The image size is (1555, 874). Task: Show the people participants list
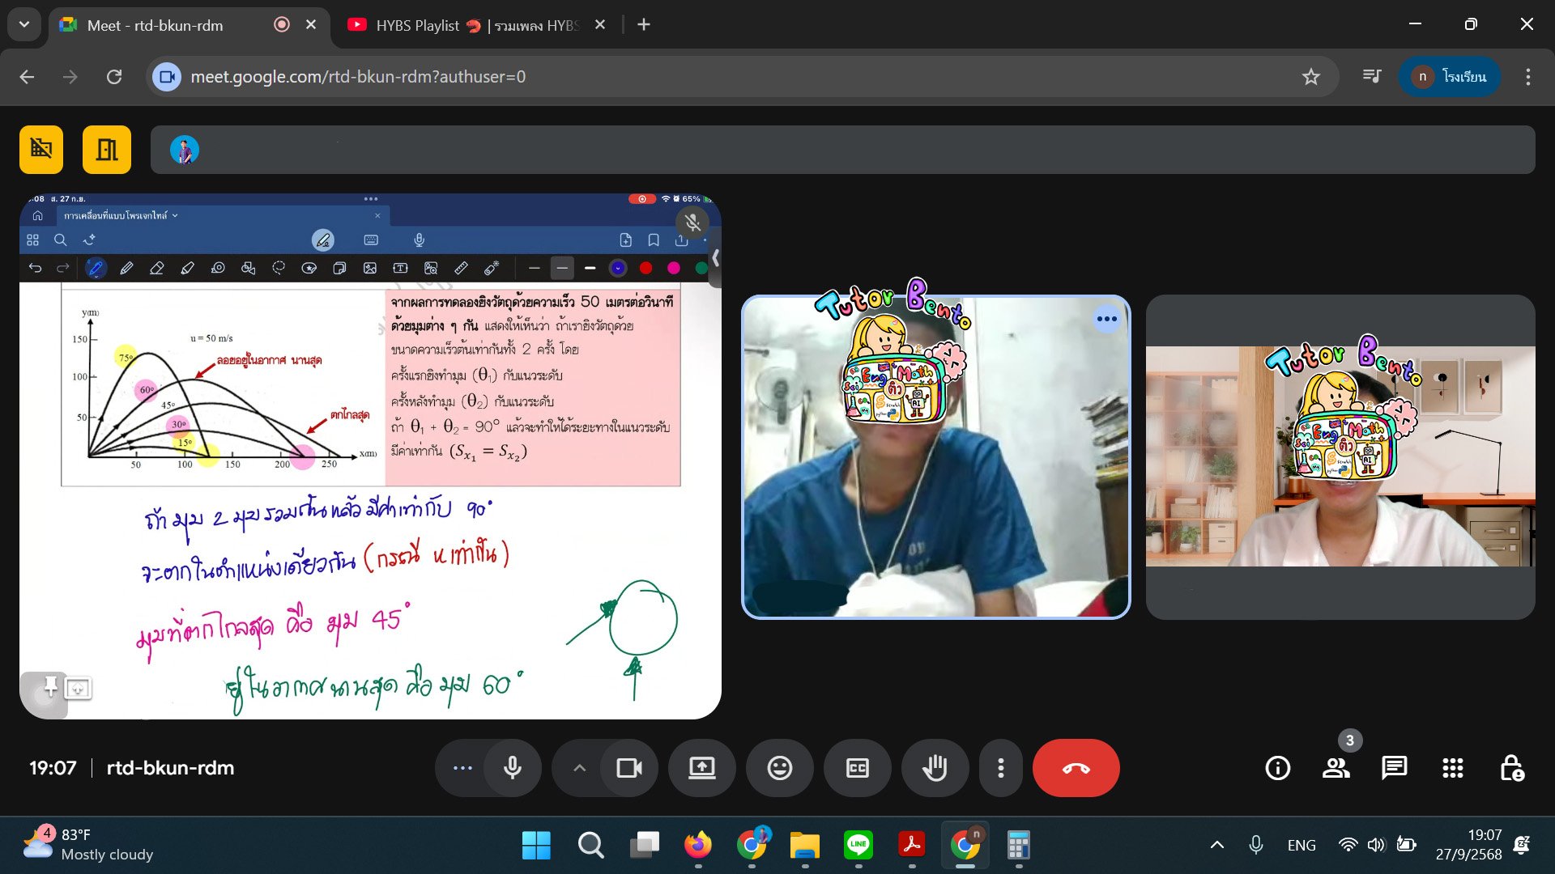(1336, 768)
